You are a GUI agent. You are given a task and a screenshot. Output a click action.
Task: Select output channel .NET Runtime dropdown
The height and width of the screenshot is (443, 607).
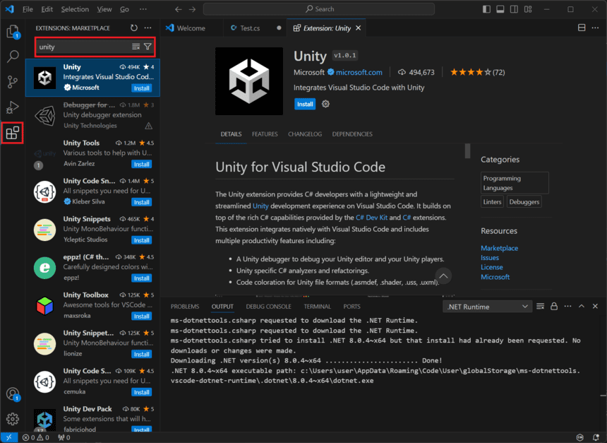[x=488, y=307]
